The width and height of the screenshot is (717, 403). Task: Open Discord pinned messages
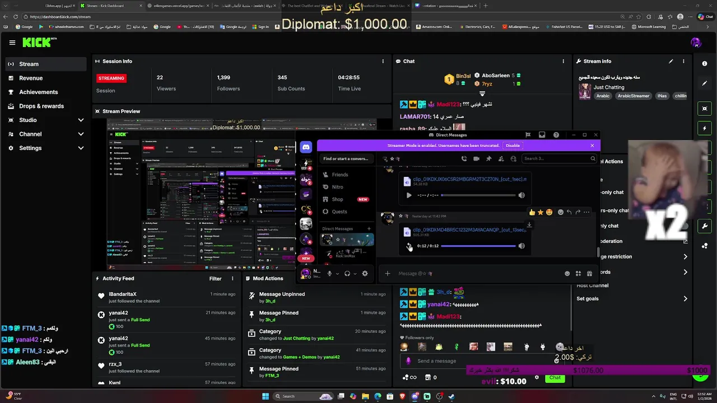488,158
